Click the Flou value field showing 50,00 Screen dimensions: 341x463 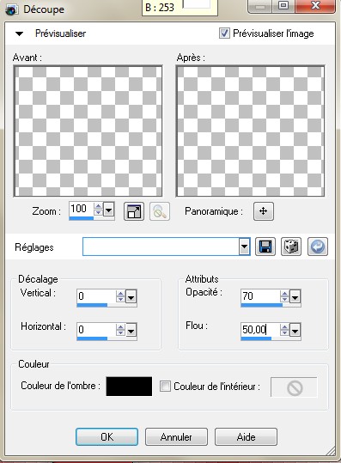click(x=260, y=330)
